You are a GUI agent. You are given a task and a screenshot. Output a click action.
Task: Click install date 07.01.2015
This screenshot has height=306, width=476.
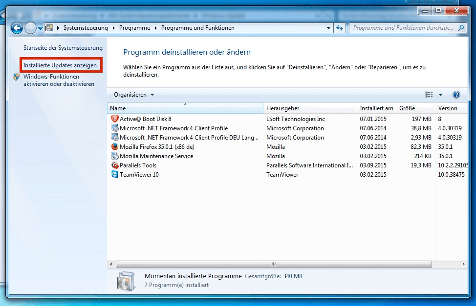pyautogui.click(x=373, y=119)
